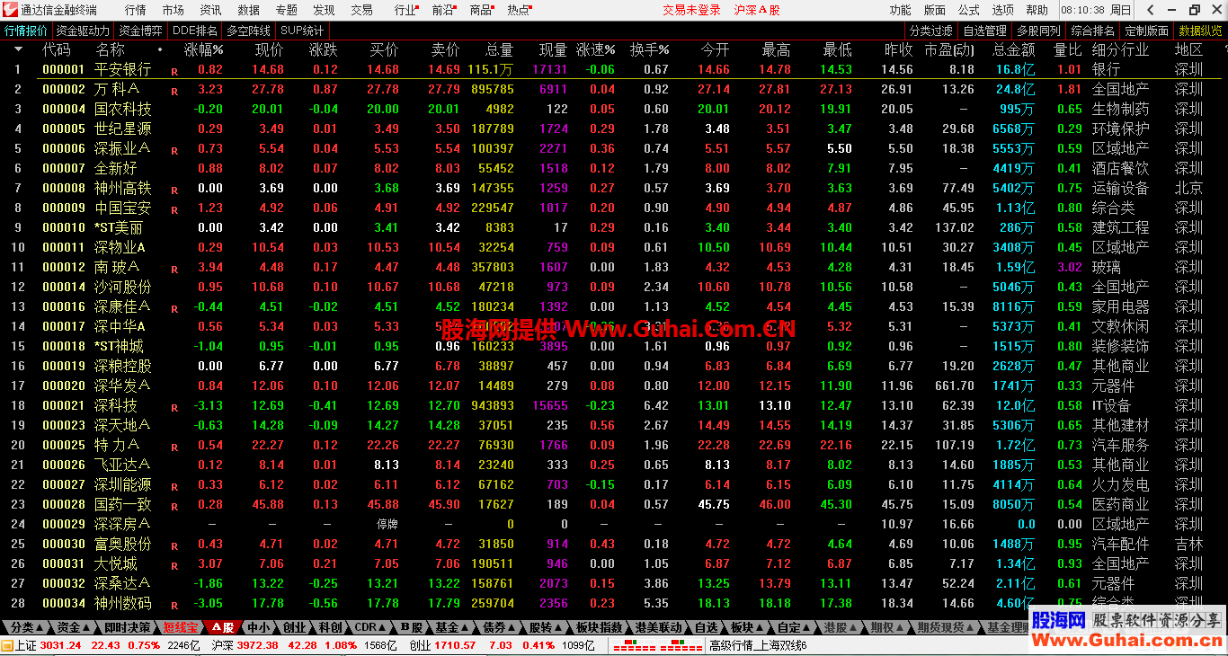
Task: Click the Tongdaxin app logo in title bar
Action: (x=10, y=10)
